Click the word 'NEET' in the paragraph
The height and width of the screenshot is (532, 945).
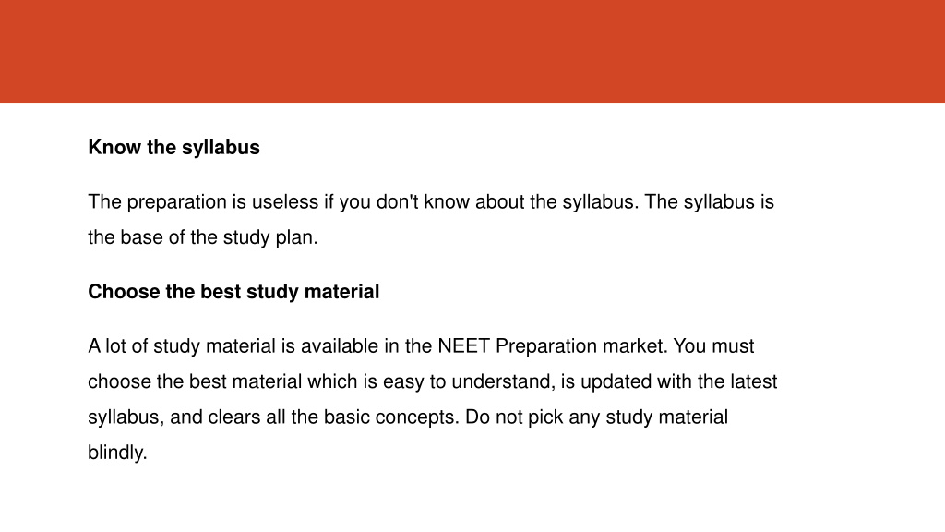pos(464,346)
